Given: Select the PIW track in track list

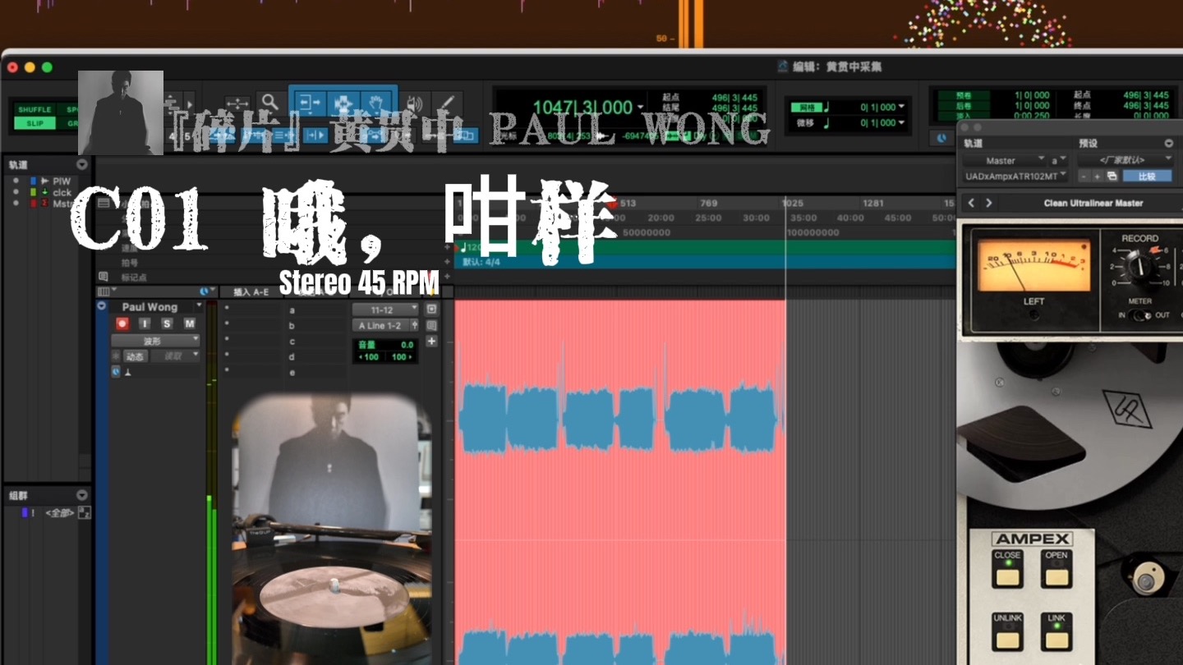Looking at the screenshot, I should tap(62, 181).
